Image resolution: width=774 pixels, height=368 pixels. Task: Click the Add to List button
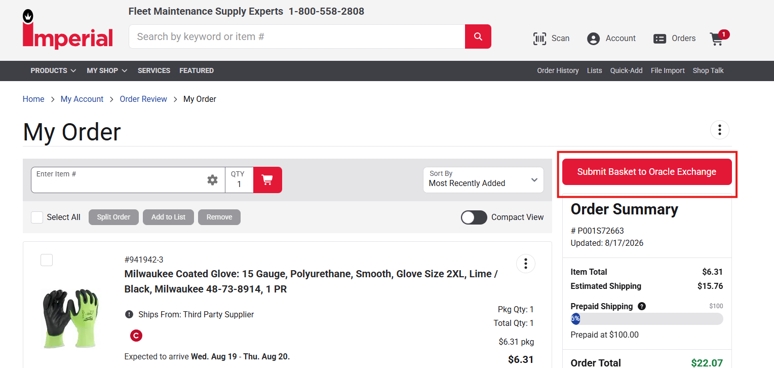(x=168, y=217)
